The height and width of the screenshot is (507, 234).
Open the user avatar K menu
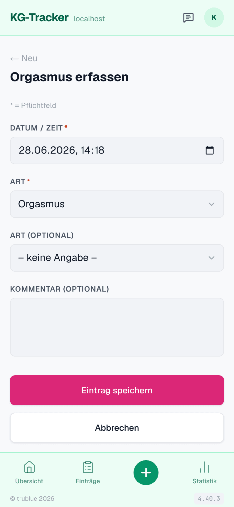pyautogui.click(x=214, y=17)
